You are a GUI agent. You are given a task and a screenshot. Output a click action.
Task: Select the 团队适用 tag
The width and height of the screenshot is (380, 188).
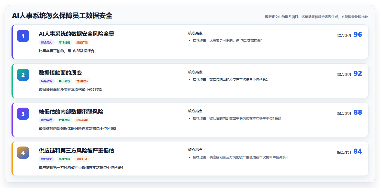82,120
